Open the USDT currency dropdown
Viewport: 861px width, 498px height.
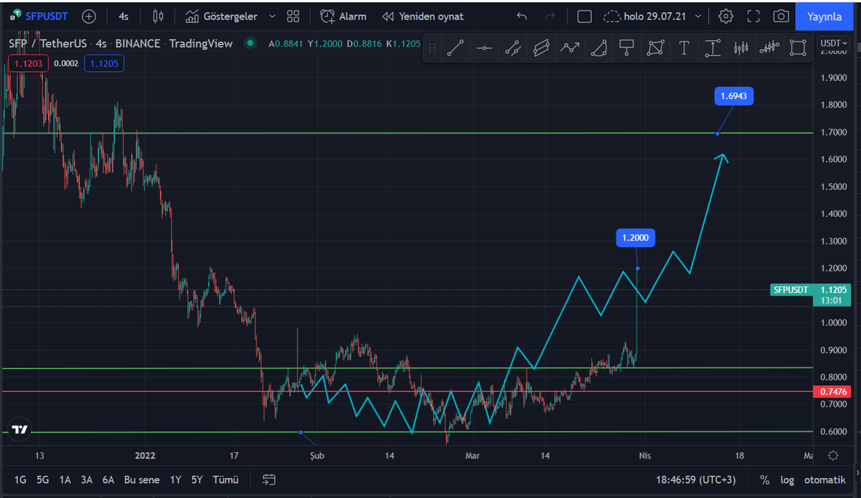(834, 43)
